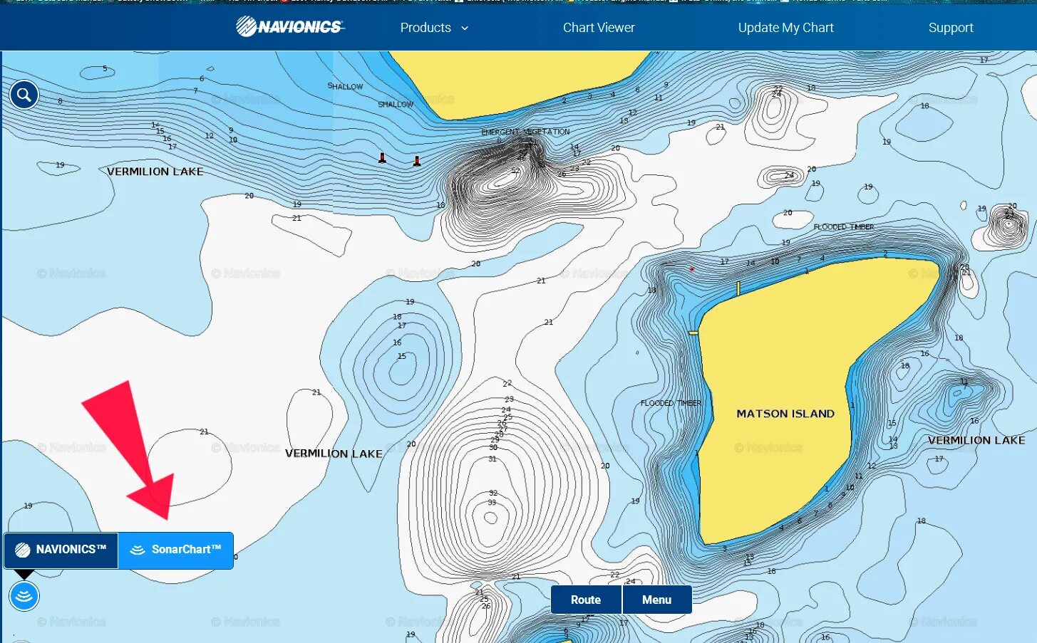
Task: Click the chevron next to Products
Action: tap(465, 28)
